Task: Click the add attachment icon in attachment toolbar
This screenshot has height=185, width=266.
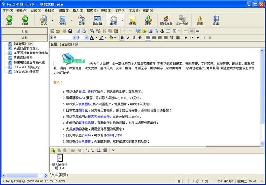Action: 53,150
